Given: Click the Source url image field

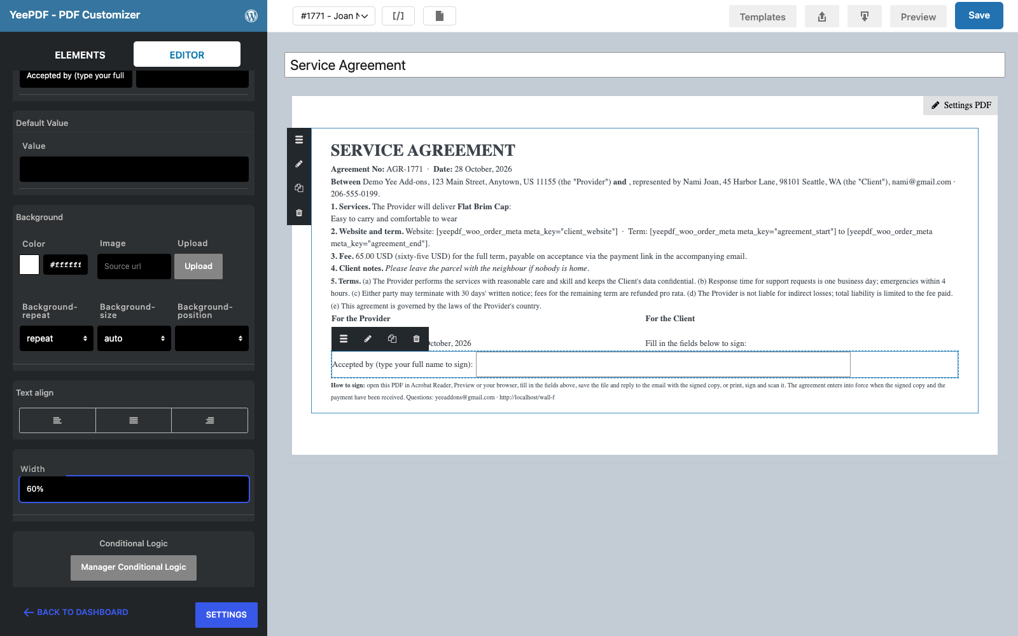Looking at the screenshot, I should pyautogui.click(x=134, y=266).
